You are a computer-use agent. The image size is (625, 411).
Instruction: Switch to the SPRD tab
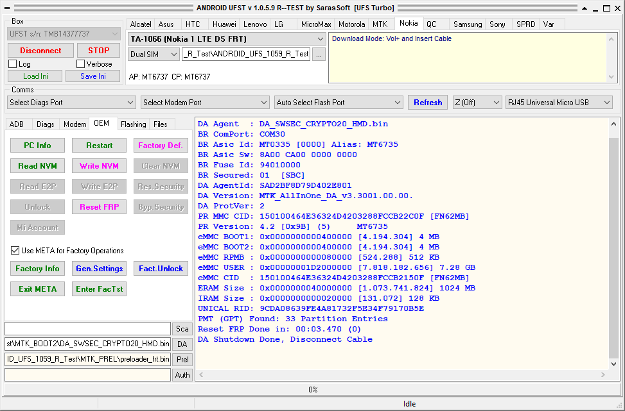pyautogui.click(x=525, y=24)
